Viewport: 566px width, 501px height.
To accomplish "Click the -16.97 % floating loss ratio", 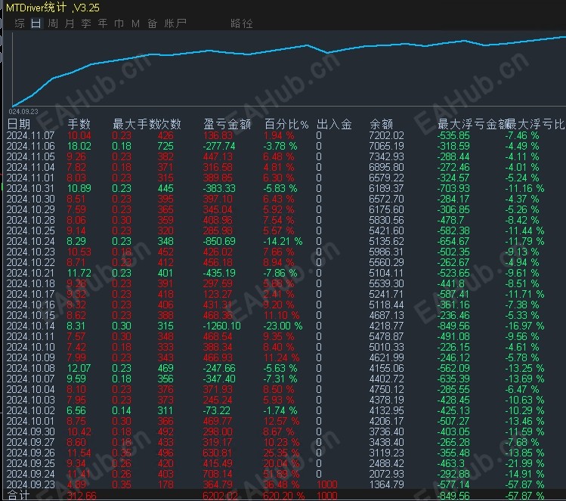I will (x=524, y=326).
